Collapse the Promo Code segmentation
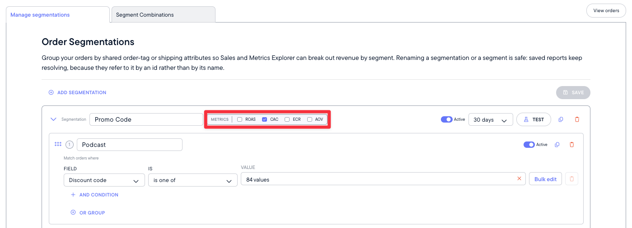The width and height of the screenshot is (632, 228). 53,119
